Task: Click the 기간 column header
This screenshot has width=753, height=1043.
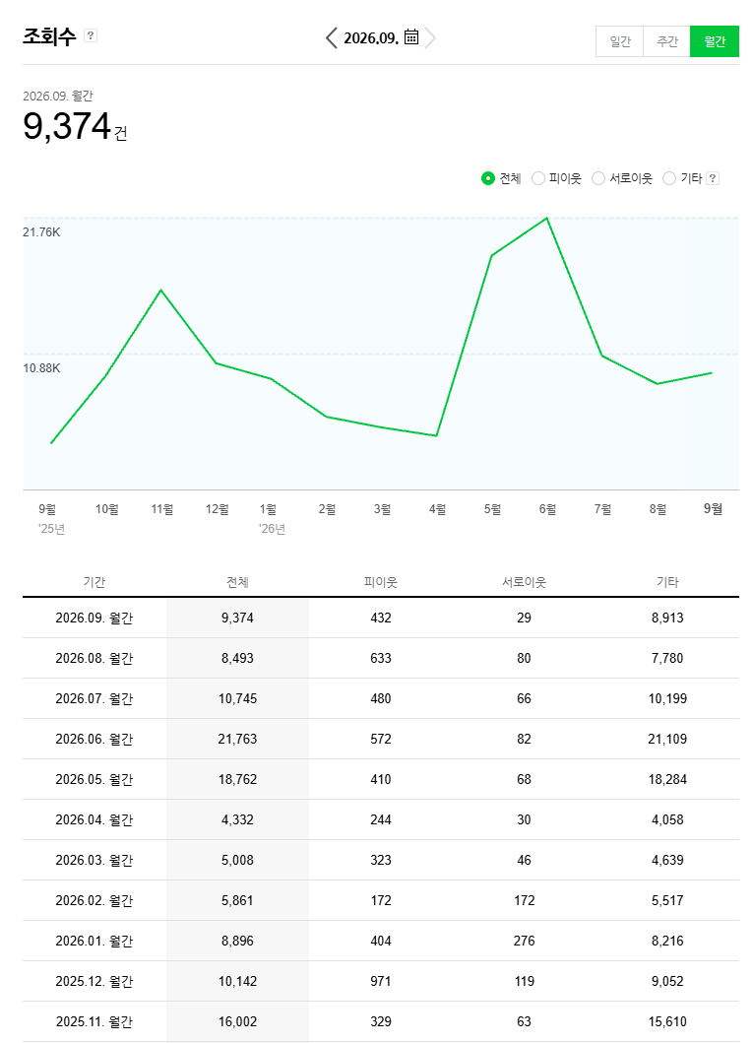Action: pos(94,582)
